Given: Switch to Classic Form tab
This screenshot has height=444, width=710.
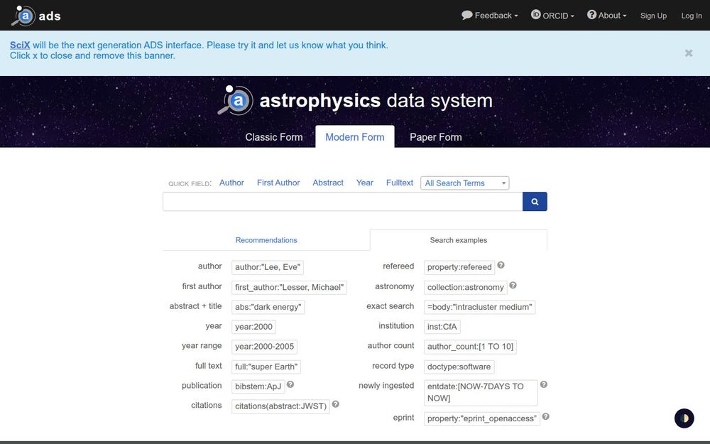Looking at the screenshot, I should point(274,137).
